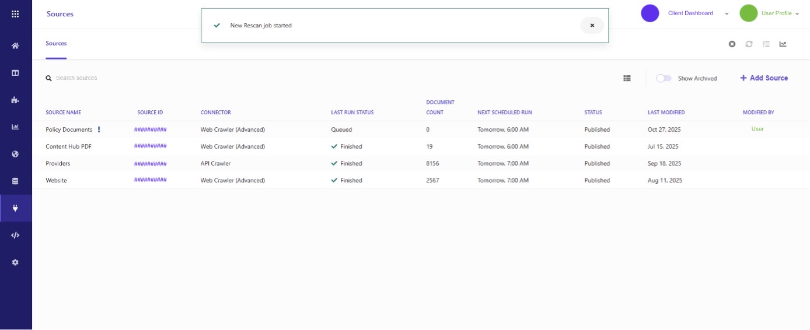Toggle the Show Archived switch
This screenshot has width=810, height=330.
coord(664,78)
